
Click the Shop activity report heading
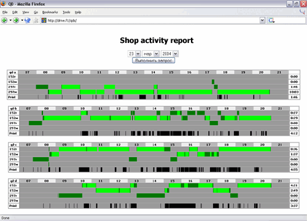(157, 41)
